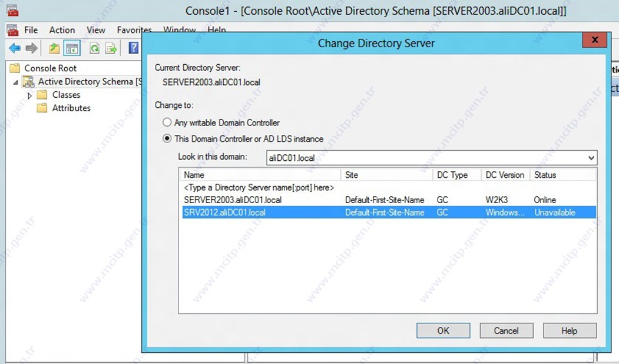Click the DC Version column header

click(506, 175)
